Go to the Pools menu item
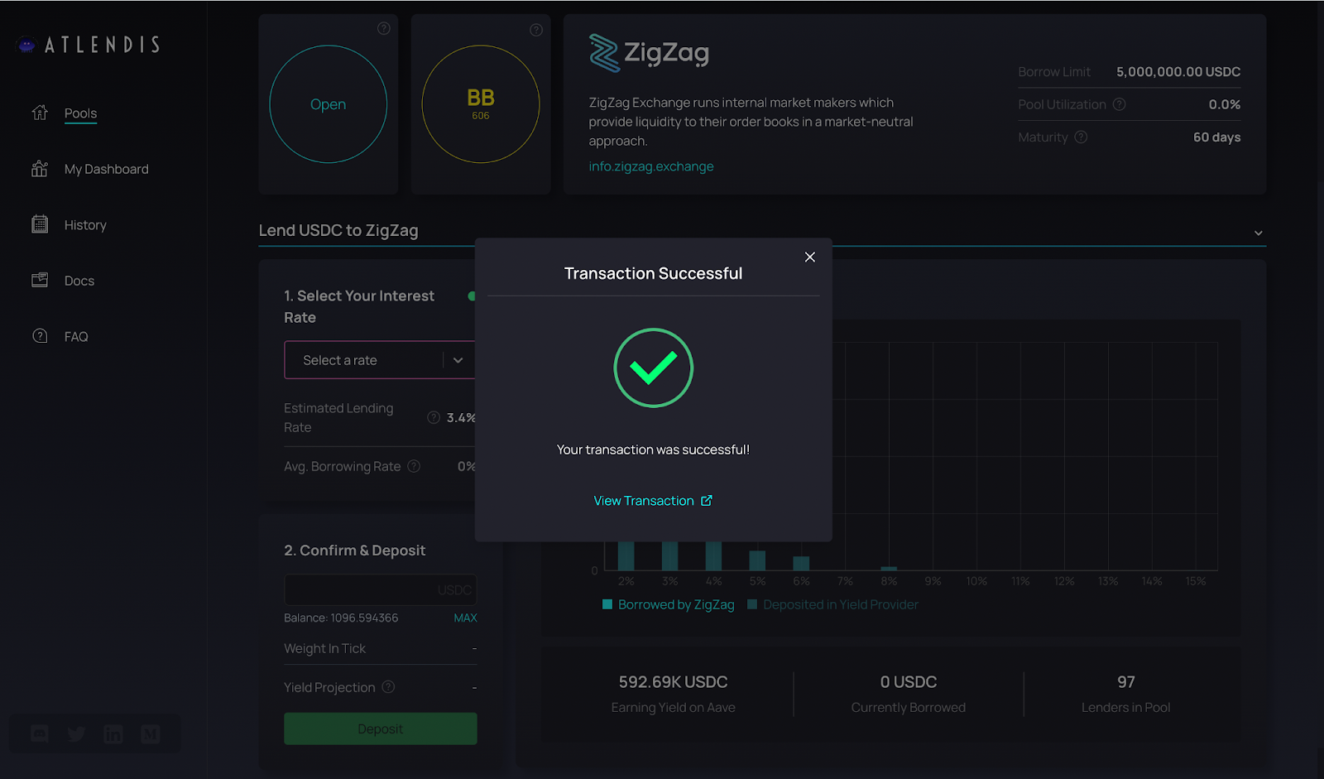The height and width of the screenshot is (779, 1324). 80,113
